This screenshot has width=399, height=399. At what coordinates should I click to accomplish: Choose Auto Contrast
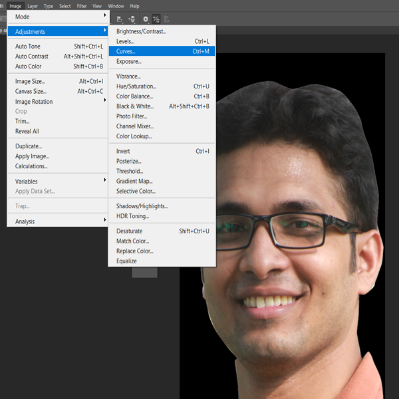[59, 57]
